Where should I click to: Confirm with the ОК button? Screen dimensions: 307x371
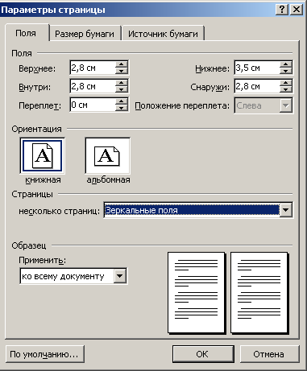pos(203,354)
